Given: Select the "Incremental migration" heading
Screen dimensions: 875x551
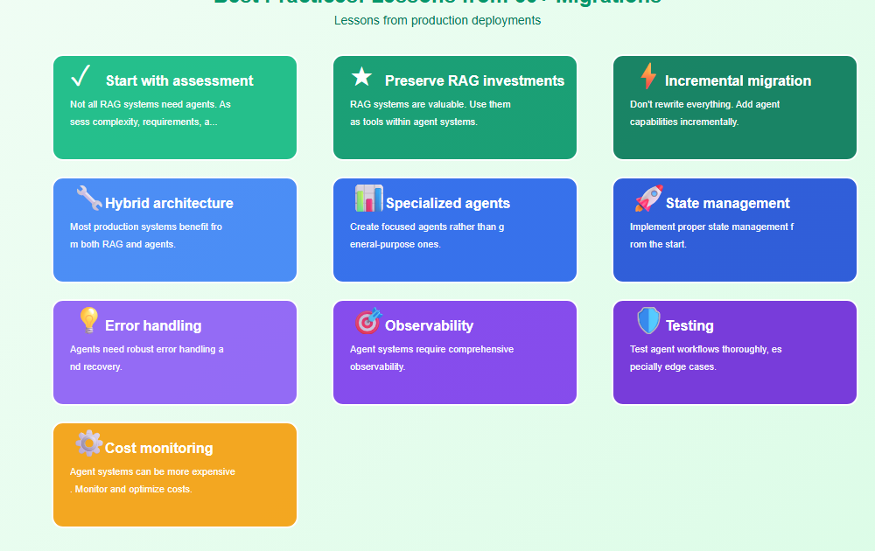Looking at the screenshot, I should [x=738, y=81].
